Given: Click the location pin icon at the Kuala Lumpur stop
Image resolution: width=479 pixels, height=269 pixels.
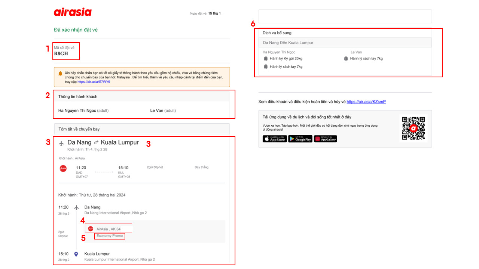Looking at the screenshot, I should 76,254.
